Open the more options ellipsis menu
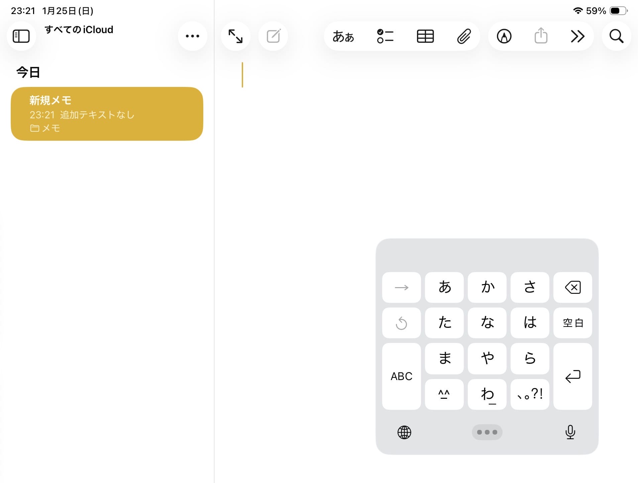The image size is (638, 483). coord(192,36)
